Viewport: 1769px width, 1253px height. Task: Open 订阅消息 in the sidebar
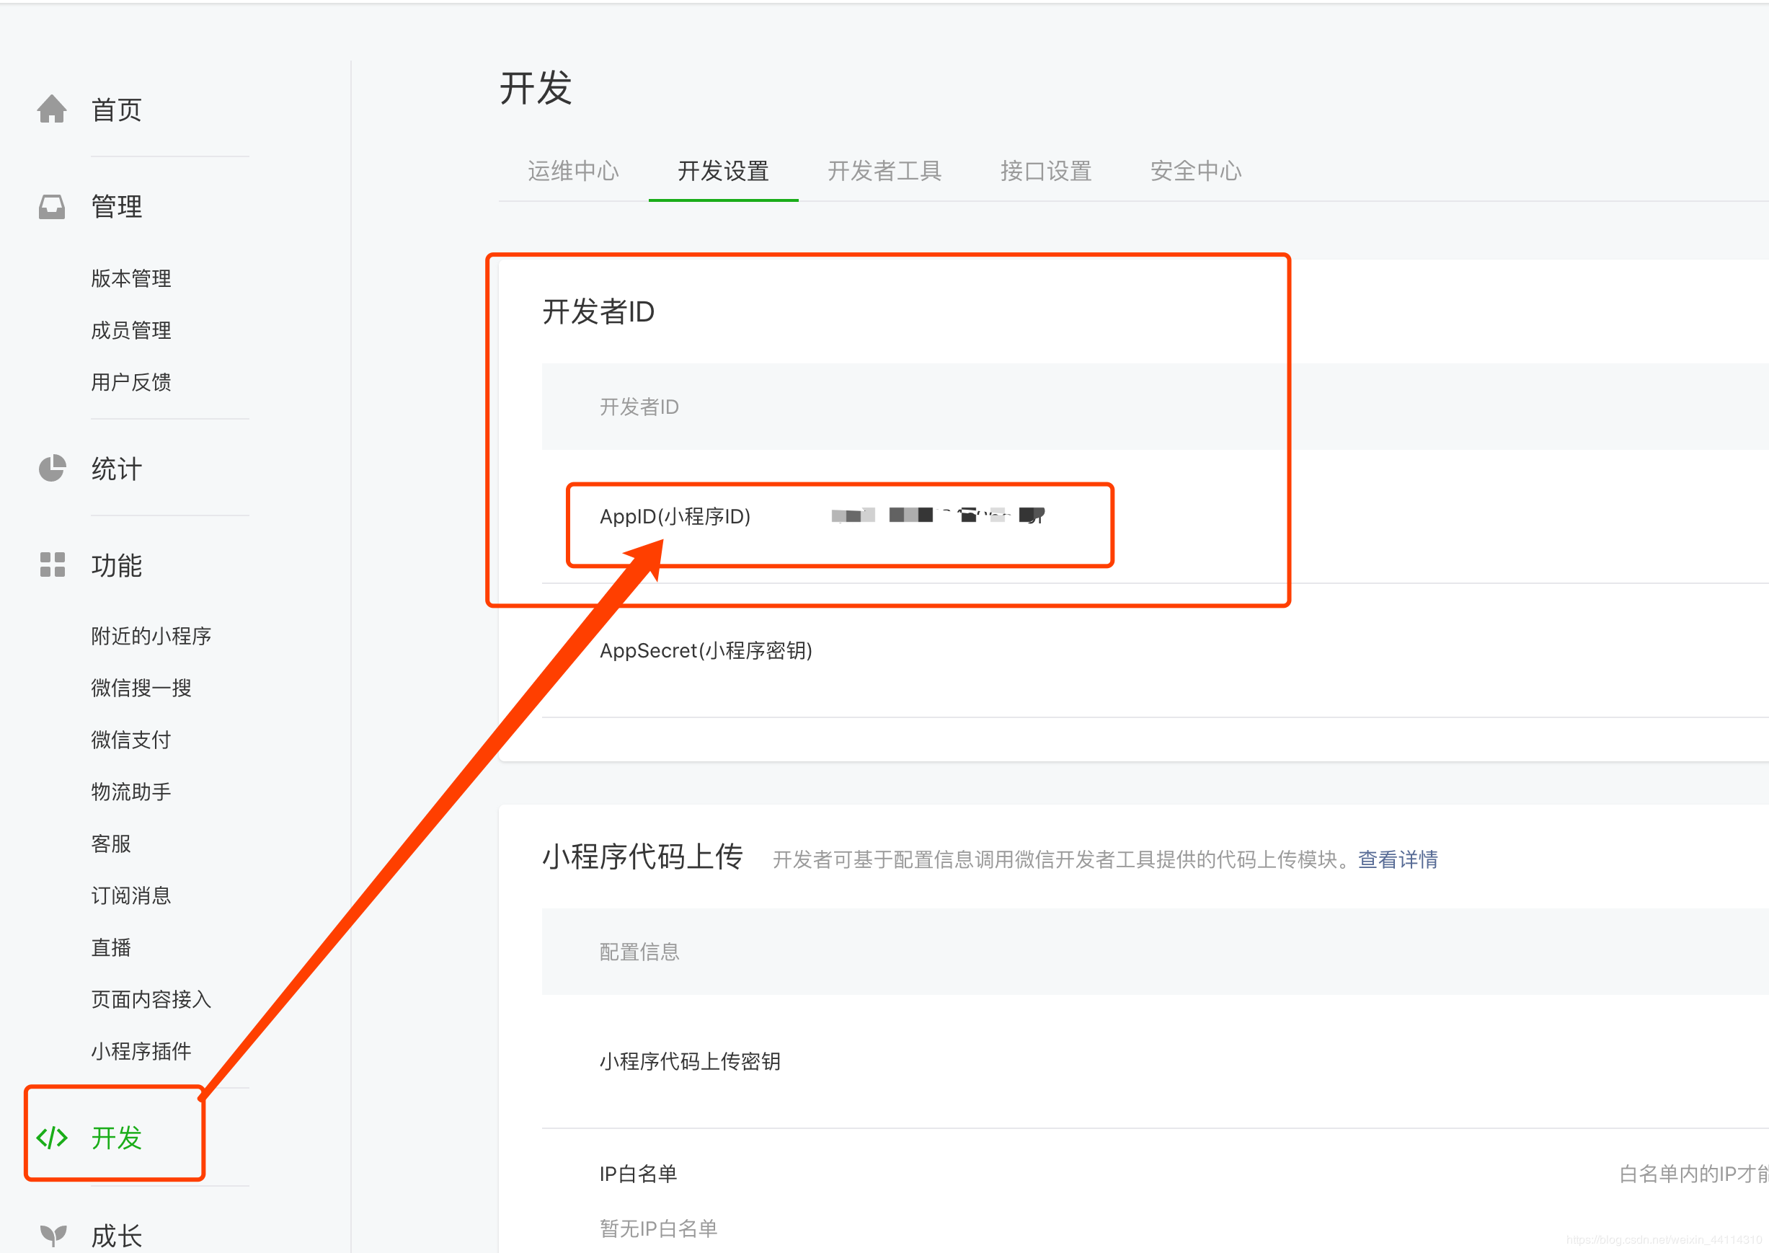[131, 895]
